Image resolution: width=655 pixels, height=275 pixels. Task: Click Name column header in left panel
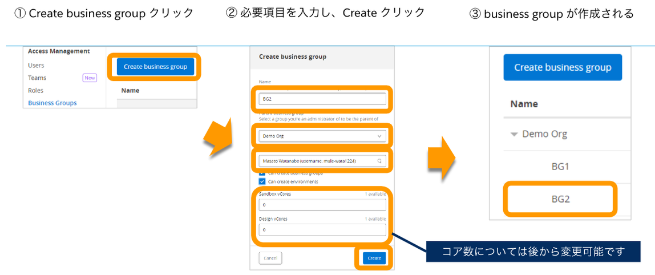130,90
